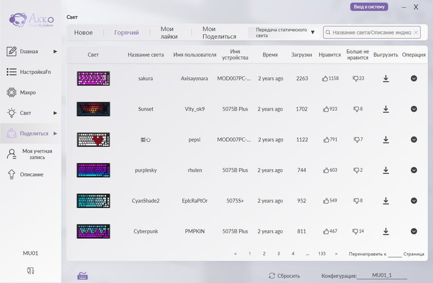
Task: Switch to the Горячий tab
Action: tap(126, 32)
